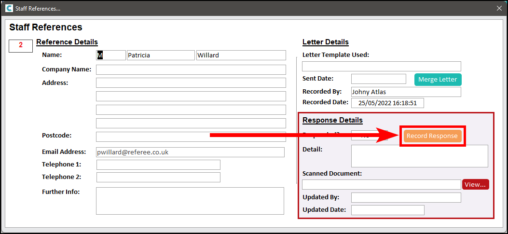Click the first name field showing Patricia
This screenshot has height=234, width=508.
point(160,55)
